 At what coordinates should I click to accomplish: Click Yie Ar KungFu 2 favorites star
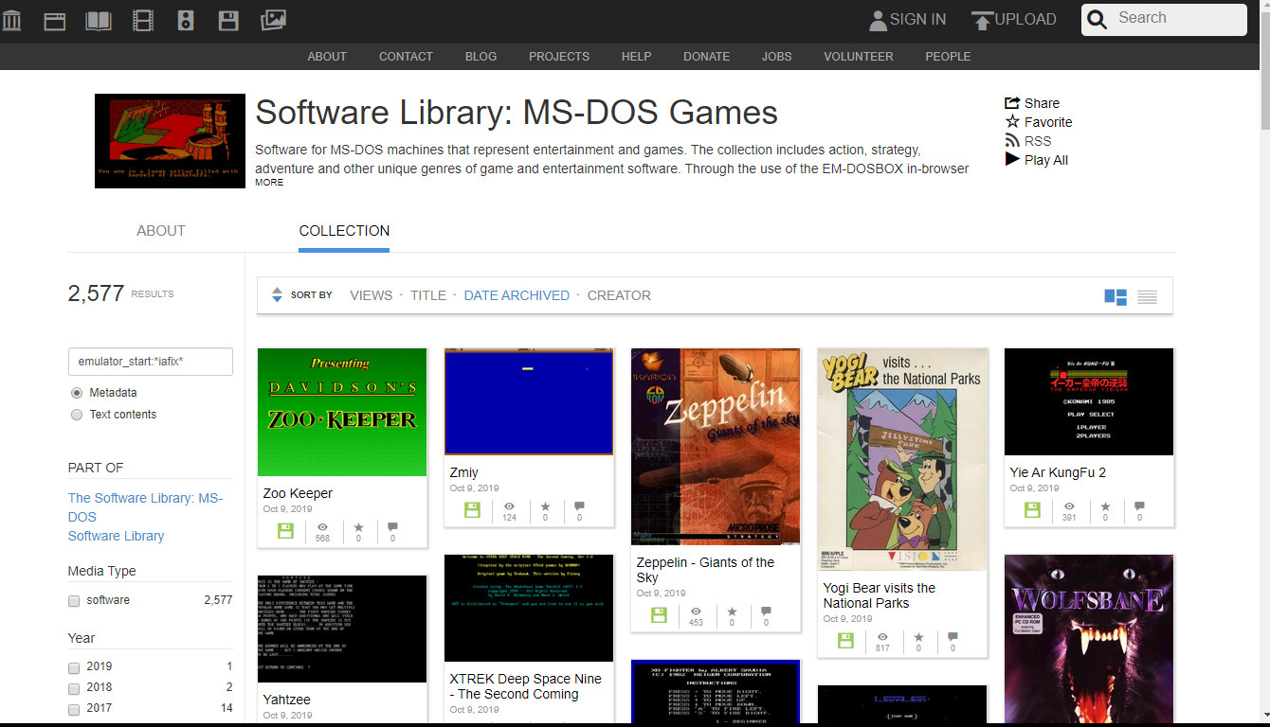pos(1105,507)
